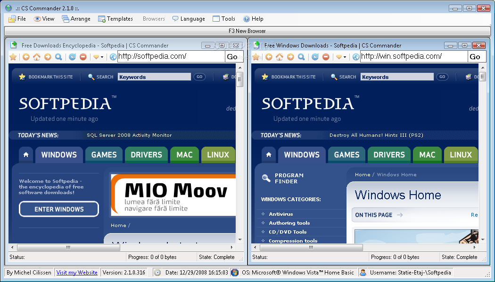The height and width of the screenshot is (282, 495).
Task: Click the Home breadcrumb link in the right pane
Action: click(363, 175)
